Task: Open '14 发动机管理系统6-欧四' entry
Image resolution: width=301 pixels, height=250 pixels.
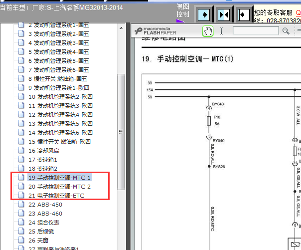Action: coord(60,133)
